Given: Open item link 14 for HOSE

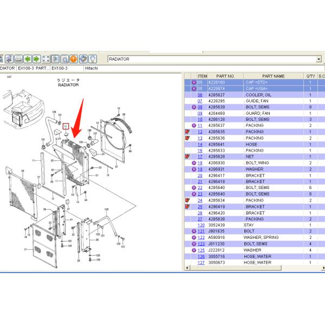Looking at the screenshot, I should pyautogui.click(x=200, y=144).
